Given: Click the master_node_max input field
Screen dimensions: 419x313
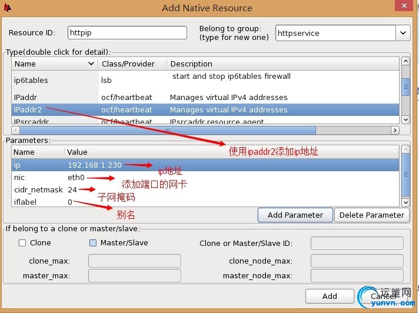Looking at the screenshot, I should [x=357, y=275].
